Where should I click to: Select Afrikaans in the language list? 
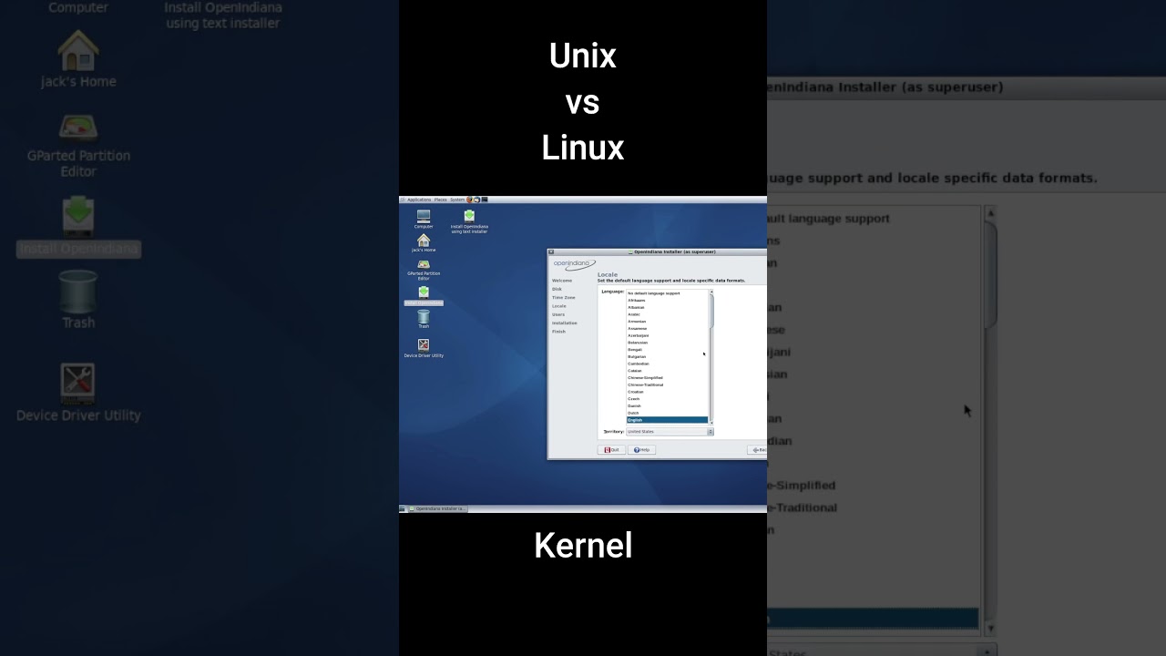click(x=667, y=301)
